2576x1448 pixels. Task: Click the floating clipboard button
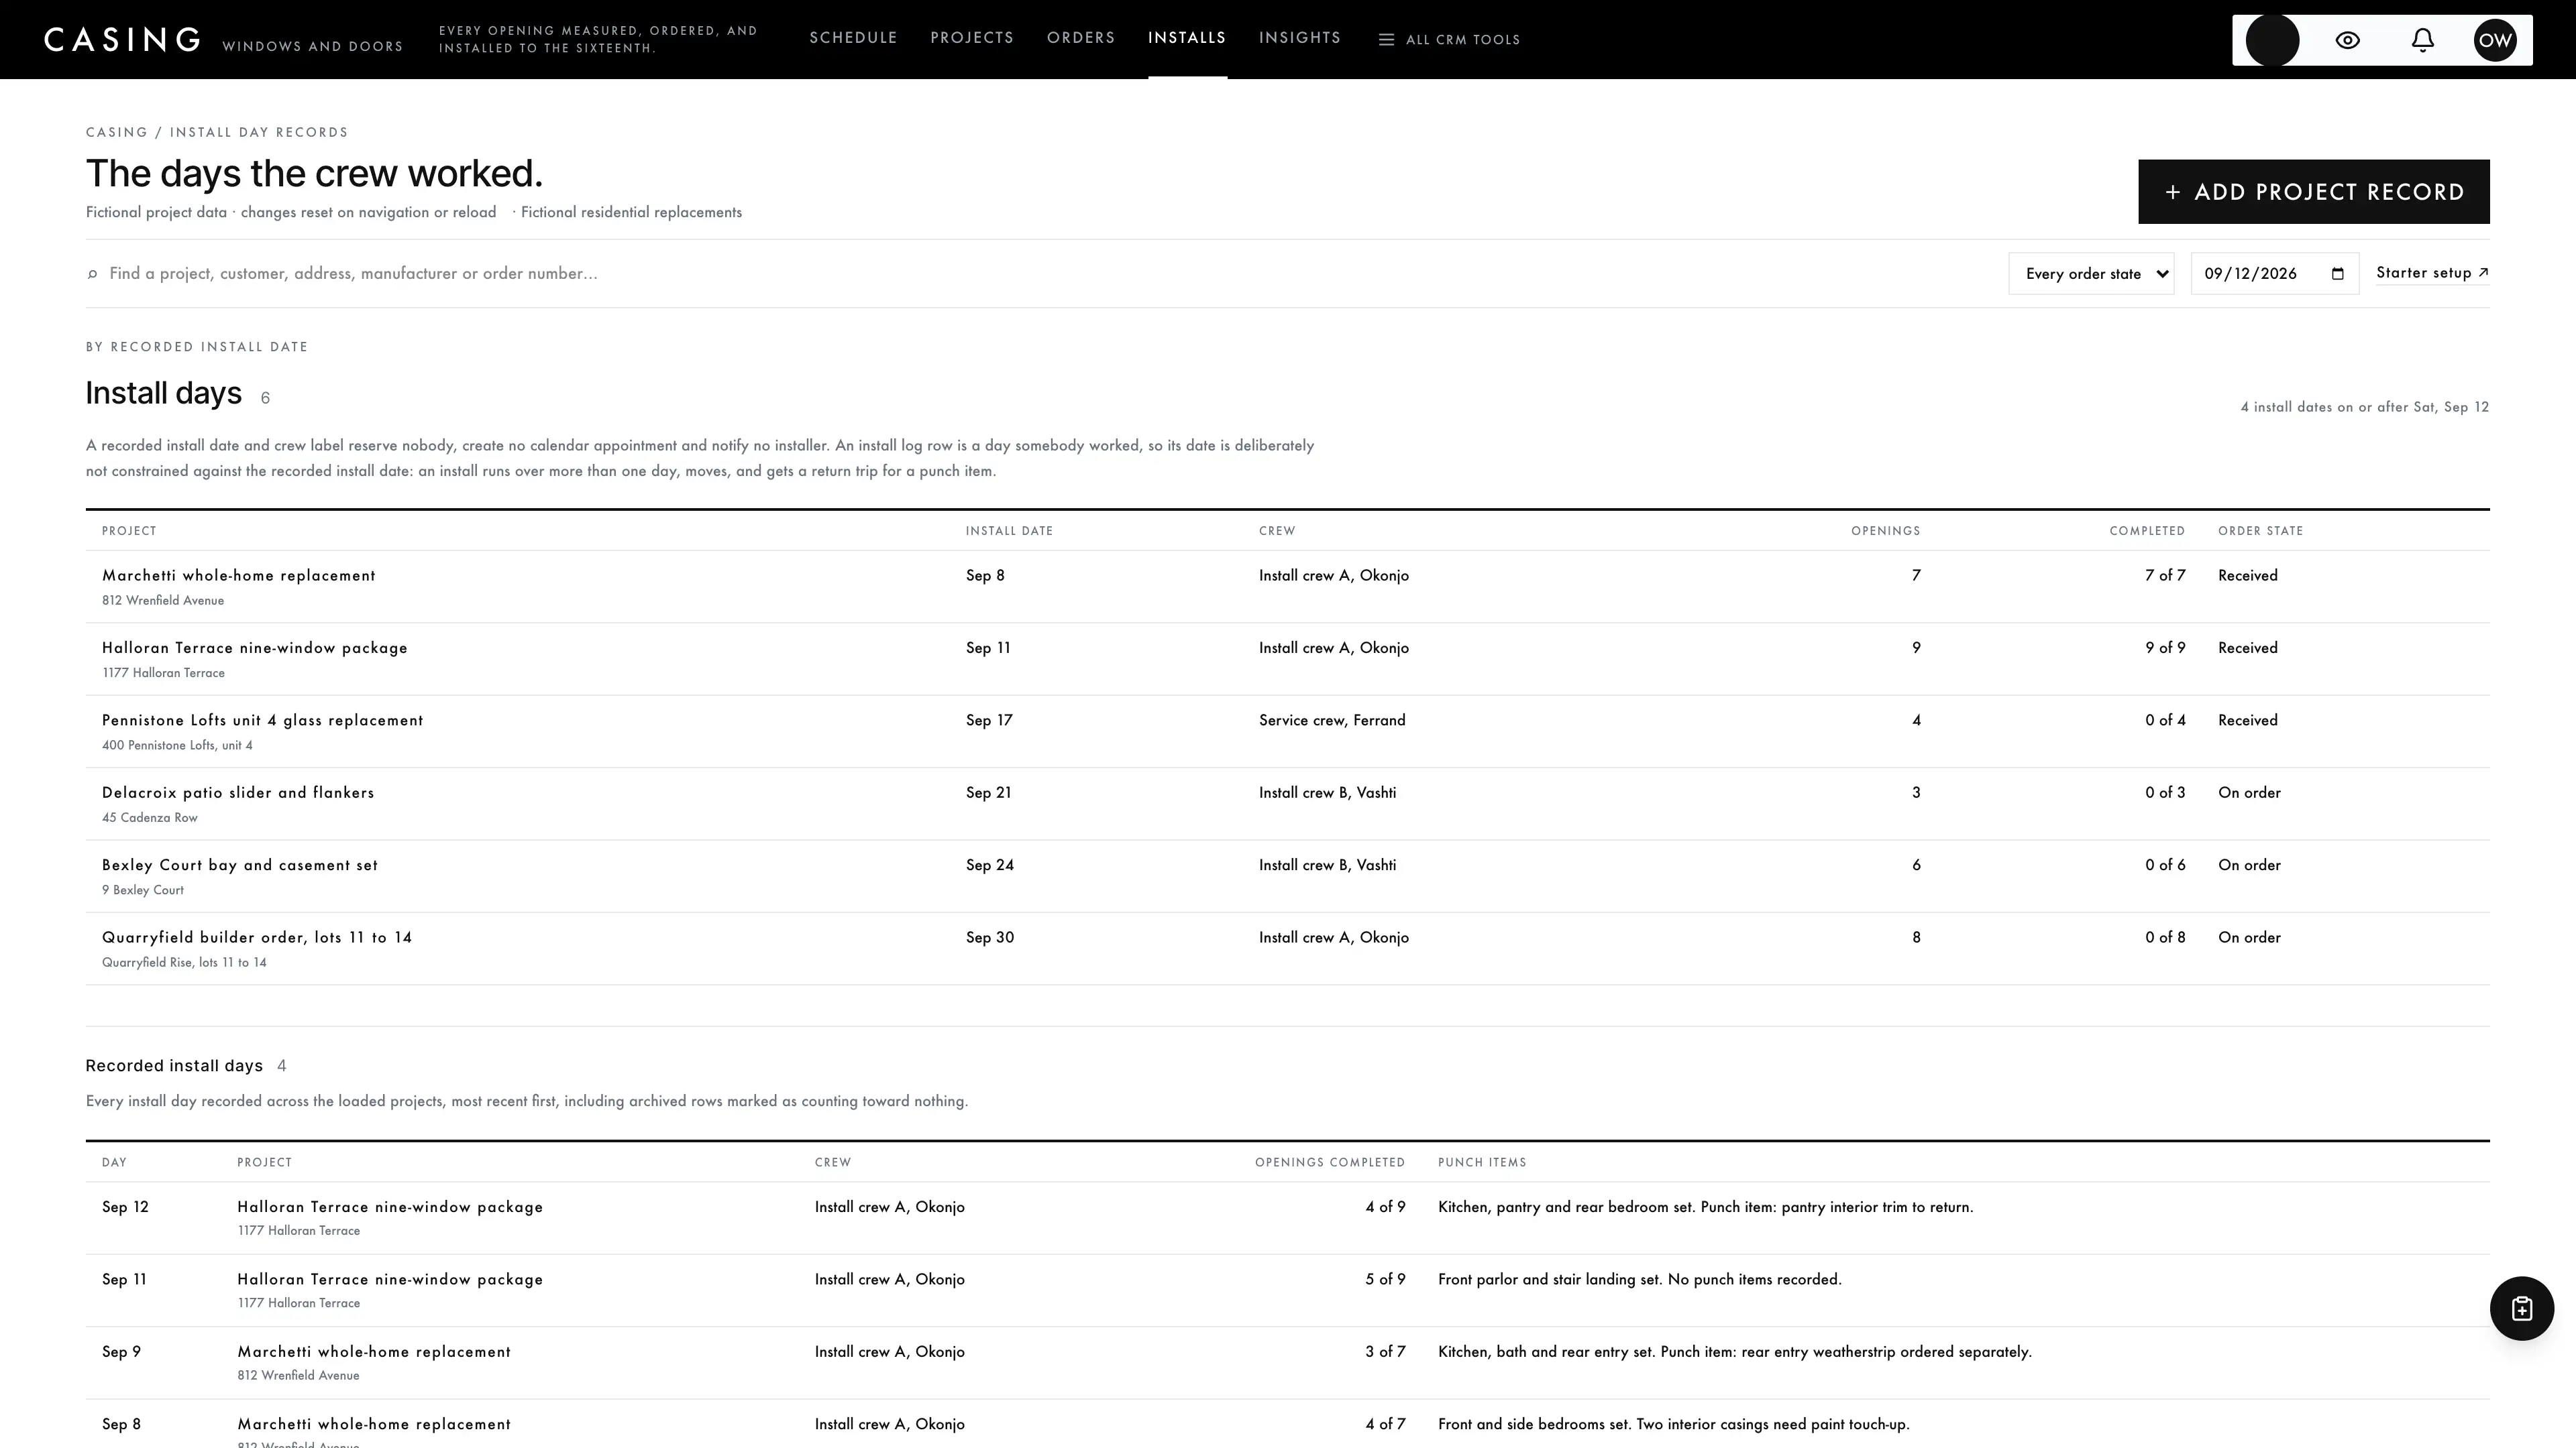2521,1308
